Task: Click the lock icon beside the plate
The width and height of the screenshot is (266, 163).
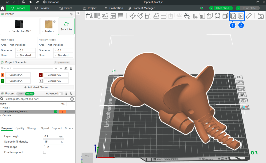Action: (242, 95)
